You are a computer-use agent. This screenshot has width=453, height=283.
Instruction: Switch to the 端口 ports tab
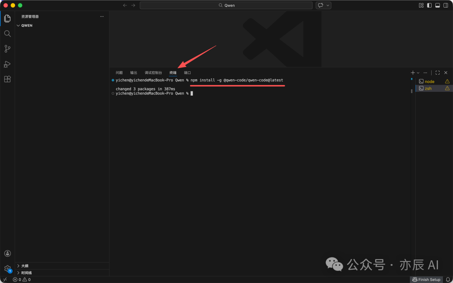(187, 72)
